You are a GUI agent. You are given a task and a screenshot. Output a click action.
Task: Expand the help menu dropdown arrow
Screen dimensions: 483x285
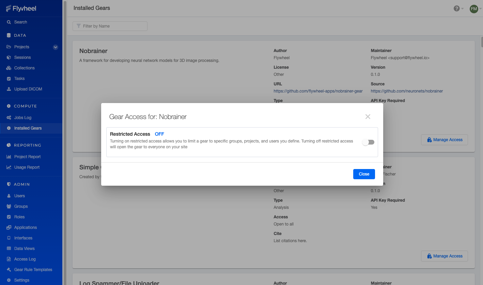(463, 9)
